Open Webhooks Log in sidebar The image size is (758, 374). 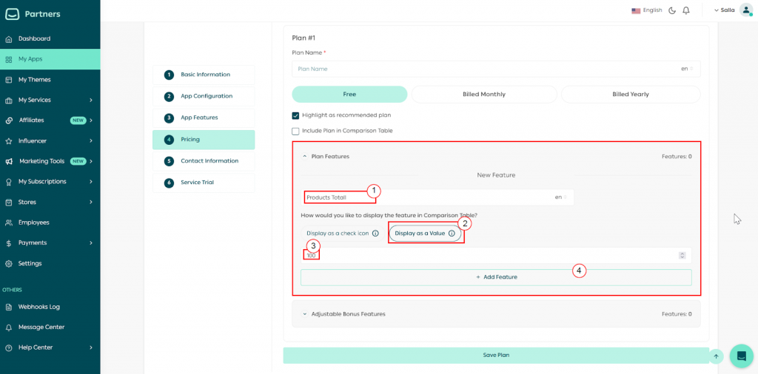(38, 307)
